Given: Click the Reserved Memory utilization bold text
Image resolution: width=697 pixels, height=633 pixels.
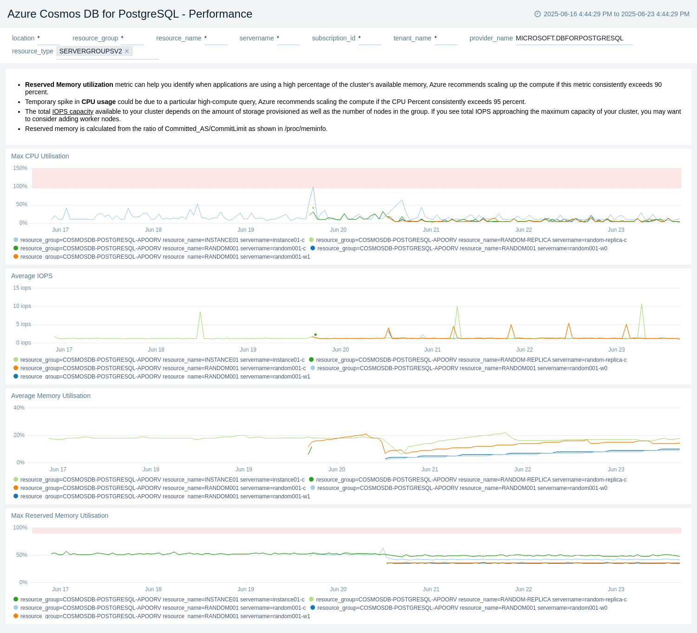Looking at the screenshot, I should (x=69, y=85).
